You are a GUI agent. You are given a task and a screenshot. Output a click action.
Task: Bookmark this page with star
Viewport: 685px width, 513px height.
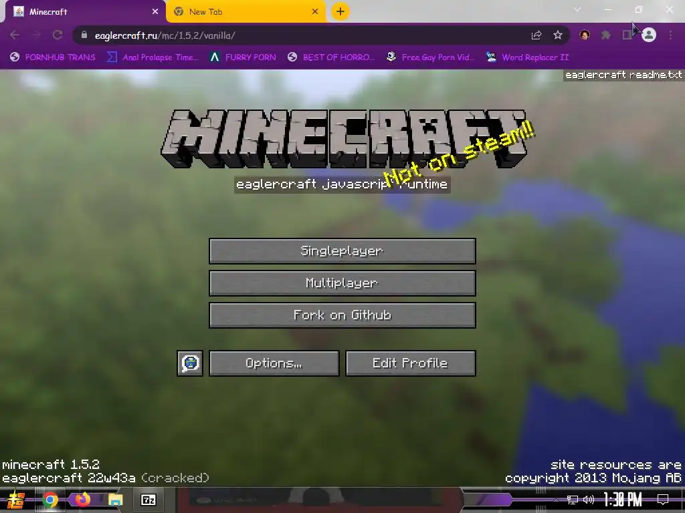pos(558,35)
